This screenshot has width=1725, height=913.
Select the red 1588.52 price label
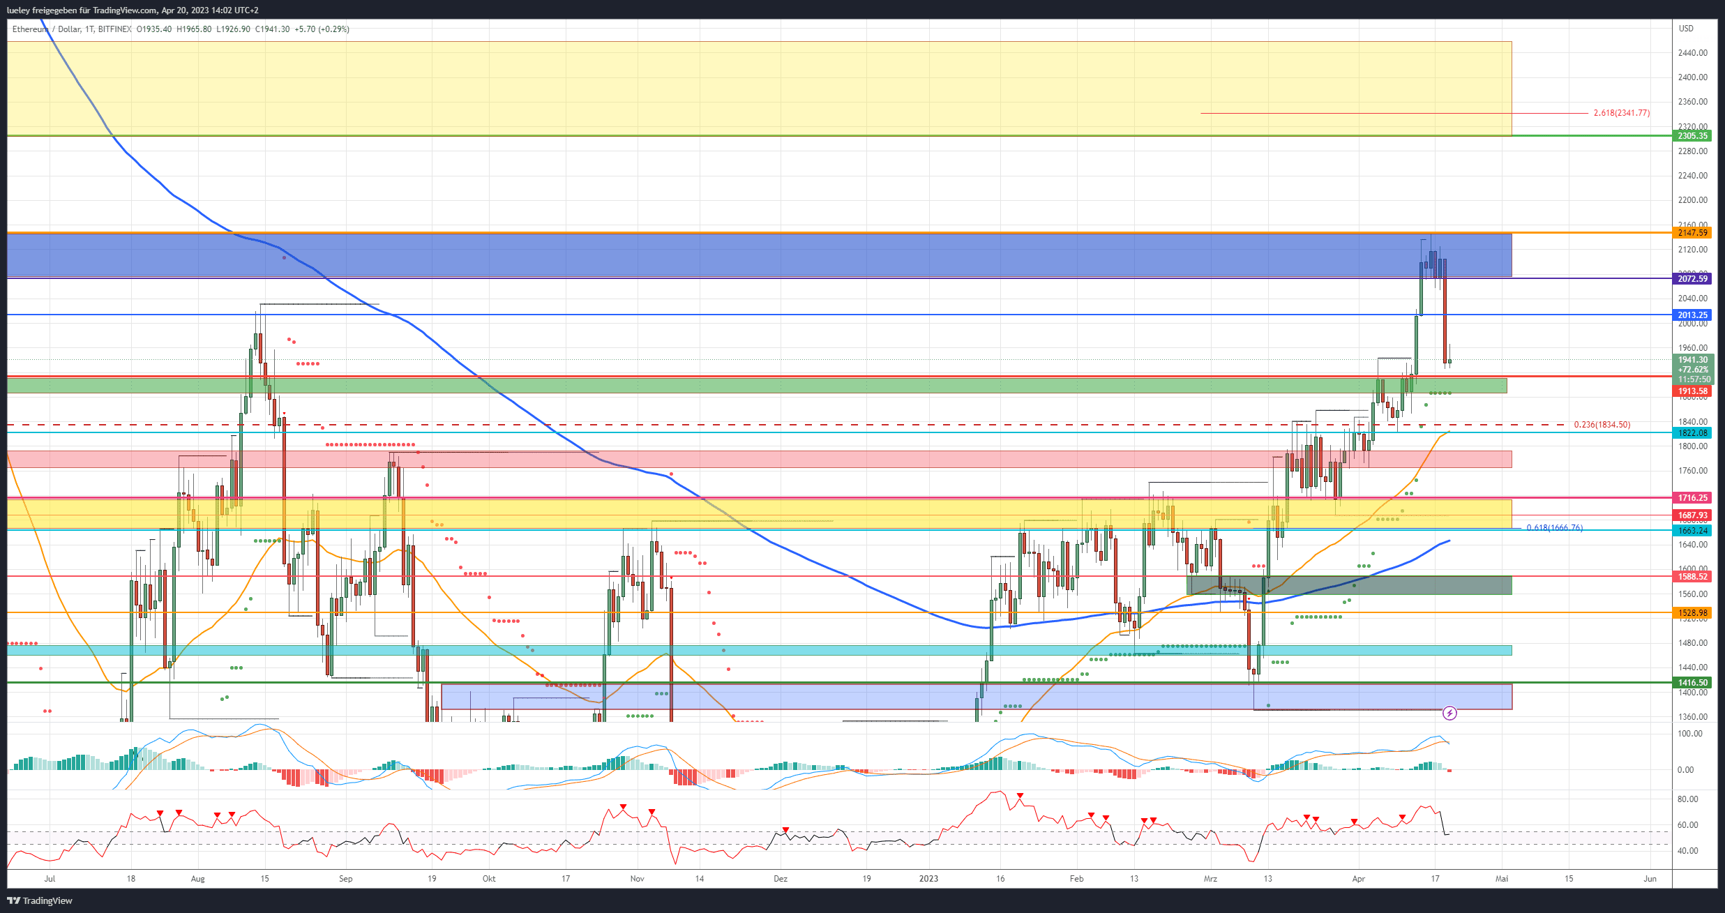click(x=1692, y=577)
